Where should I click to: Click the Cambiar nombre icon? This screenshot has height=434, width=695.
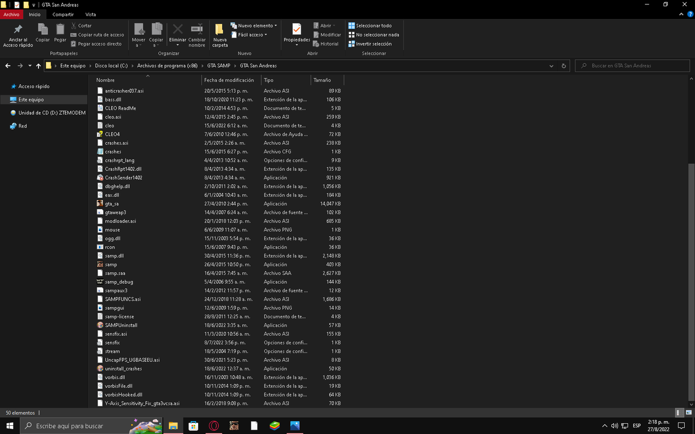[197, 29]
